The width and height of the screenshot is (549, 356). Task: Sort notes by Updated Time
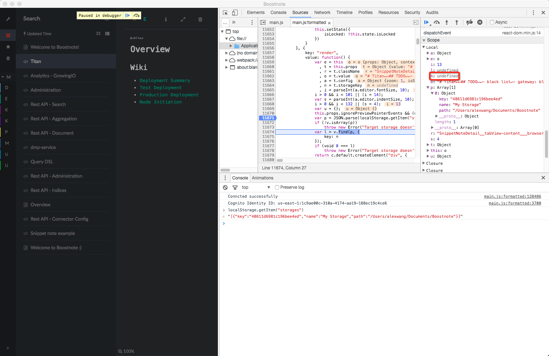point(38,34)
